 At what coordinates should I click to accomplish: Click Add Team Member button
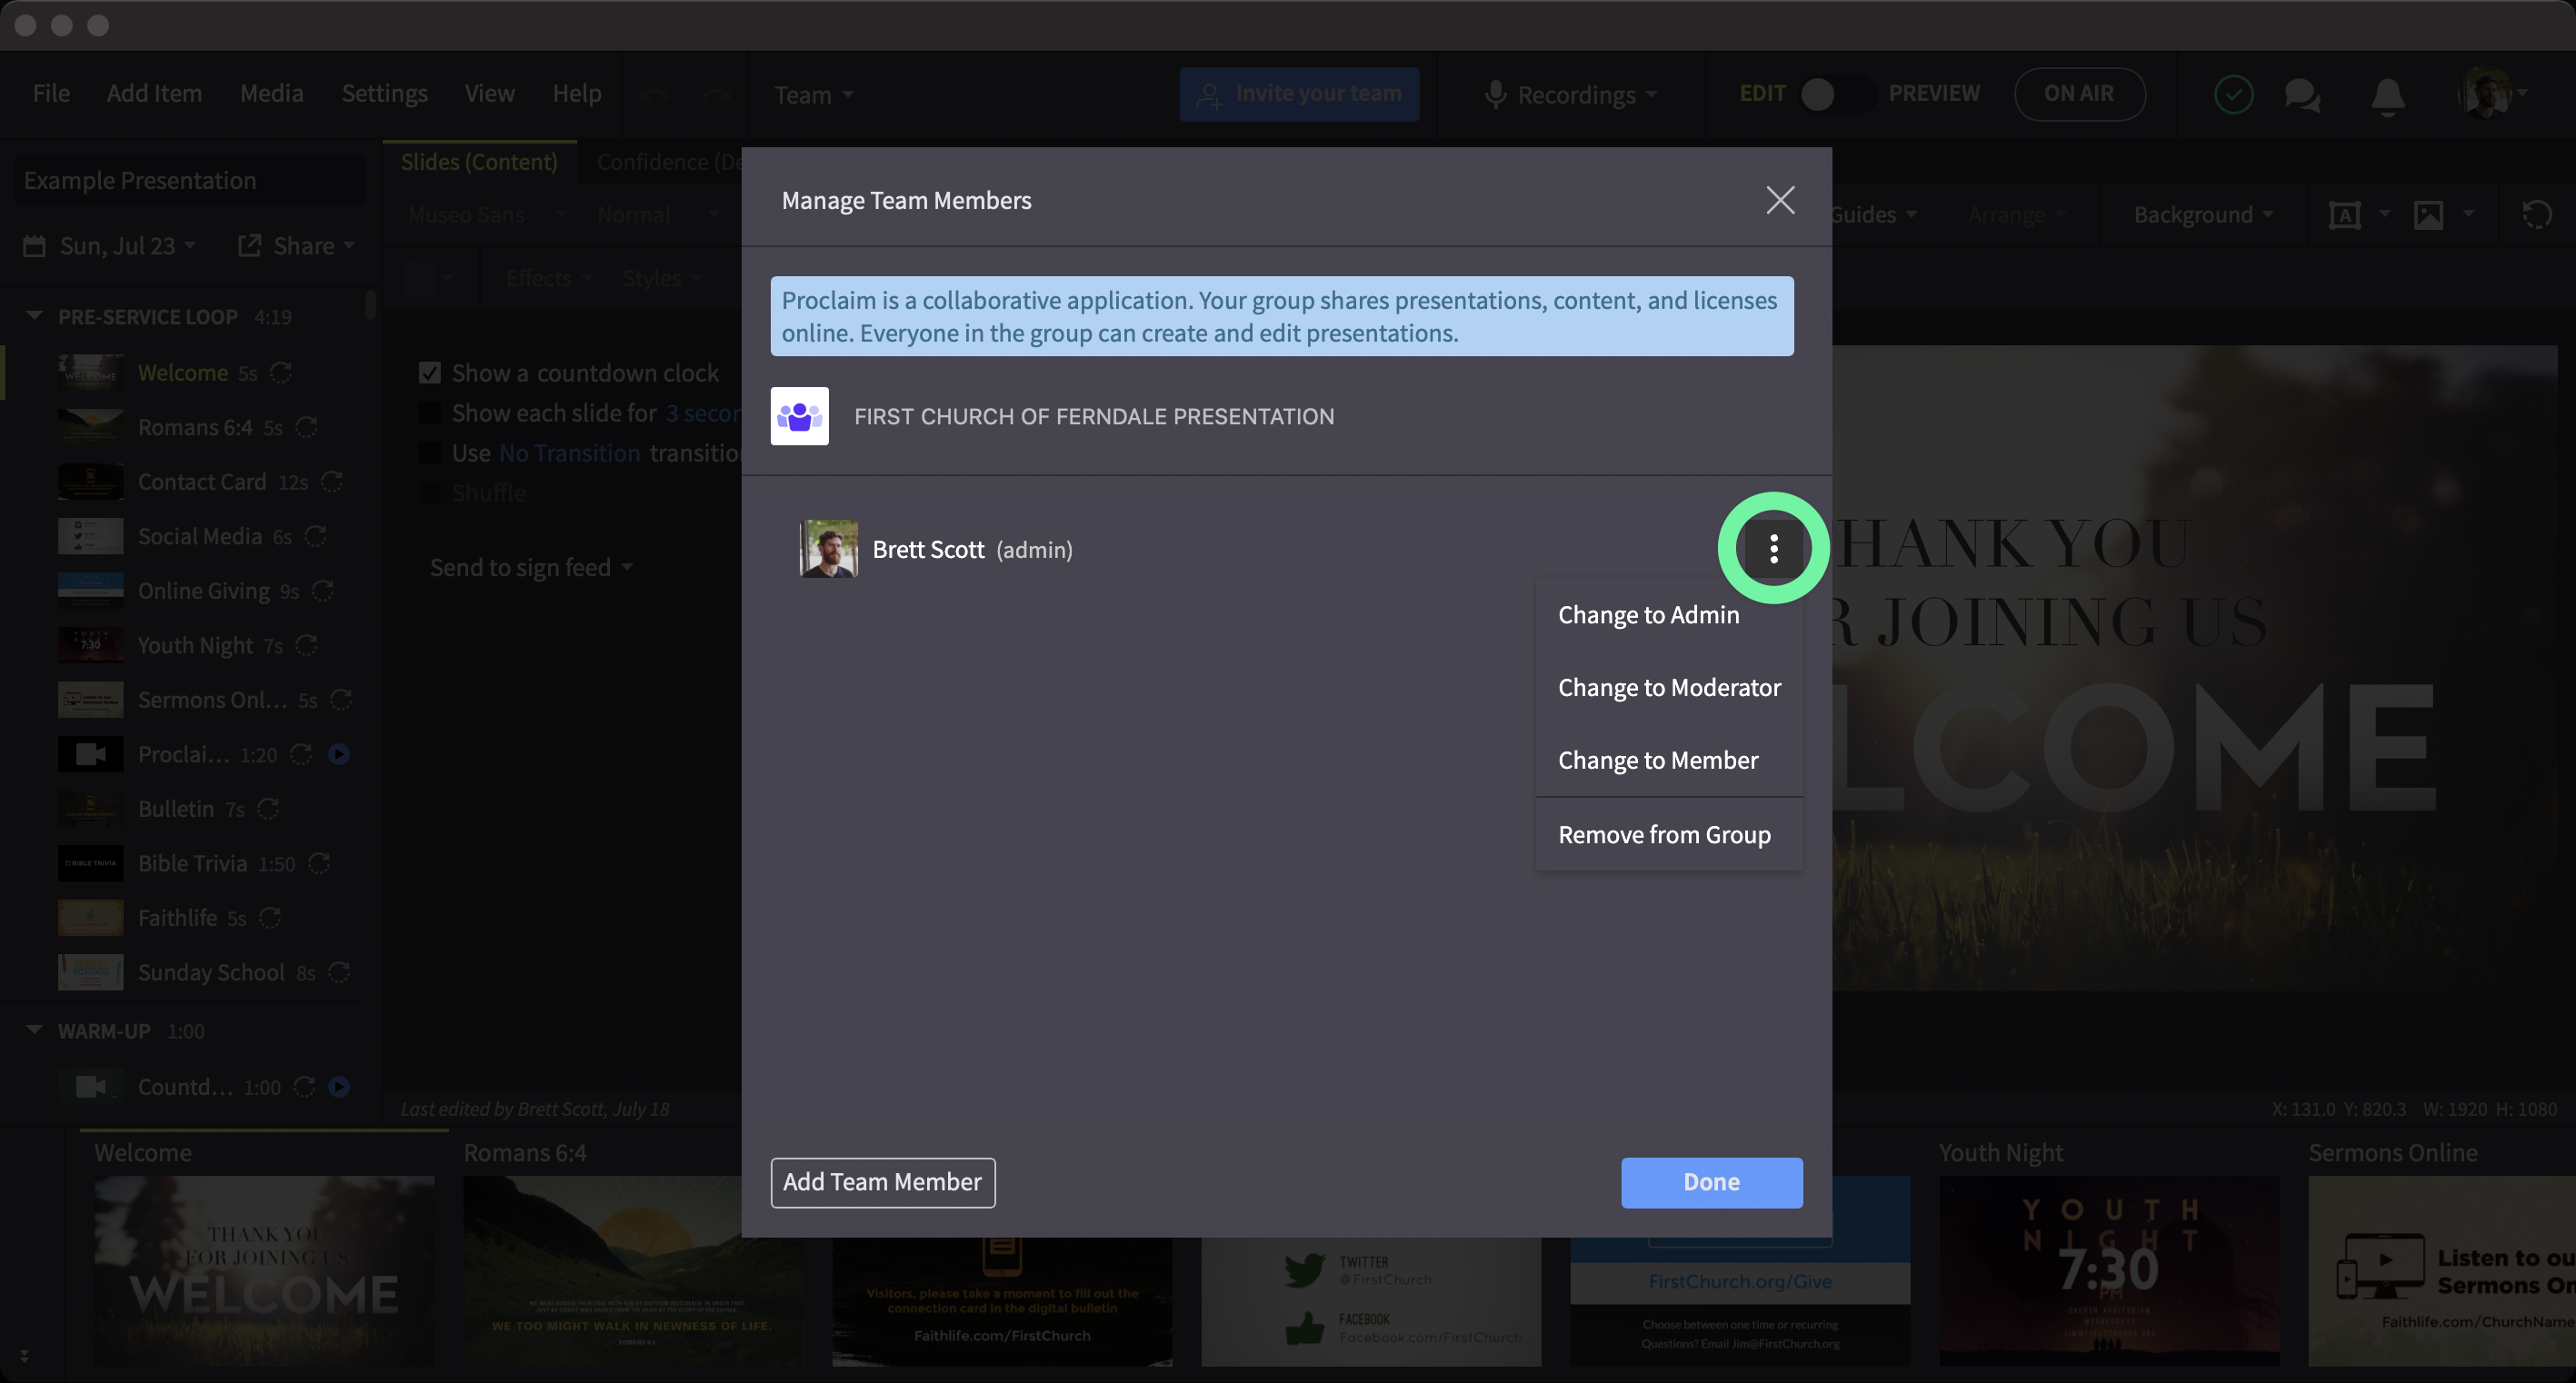[882, 1182]
